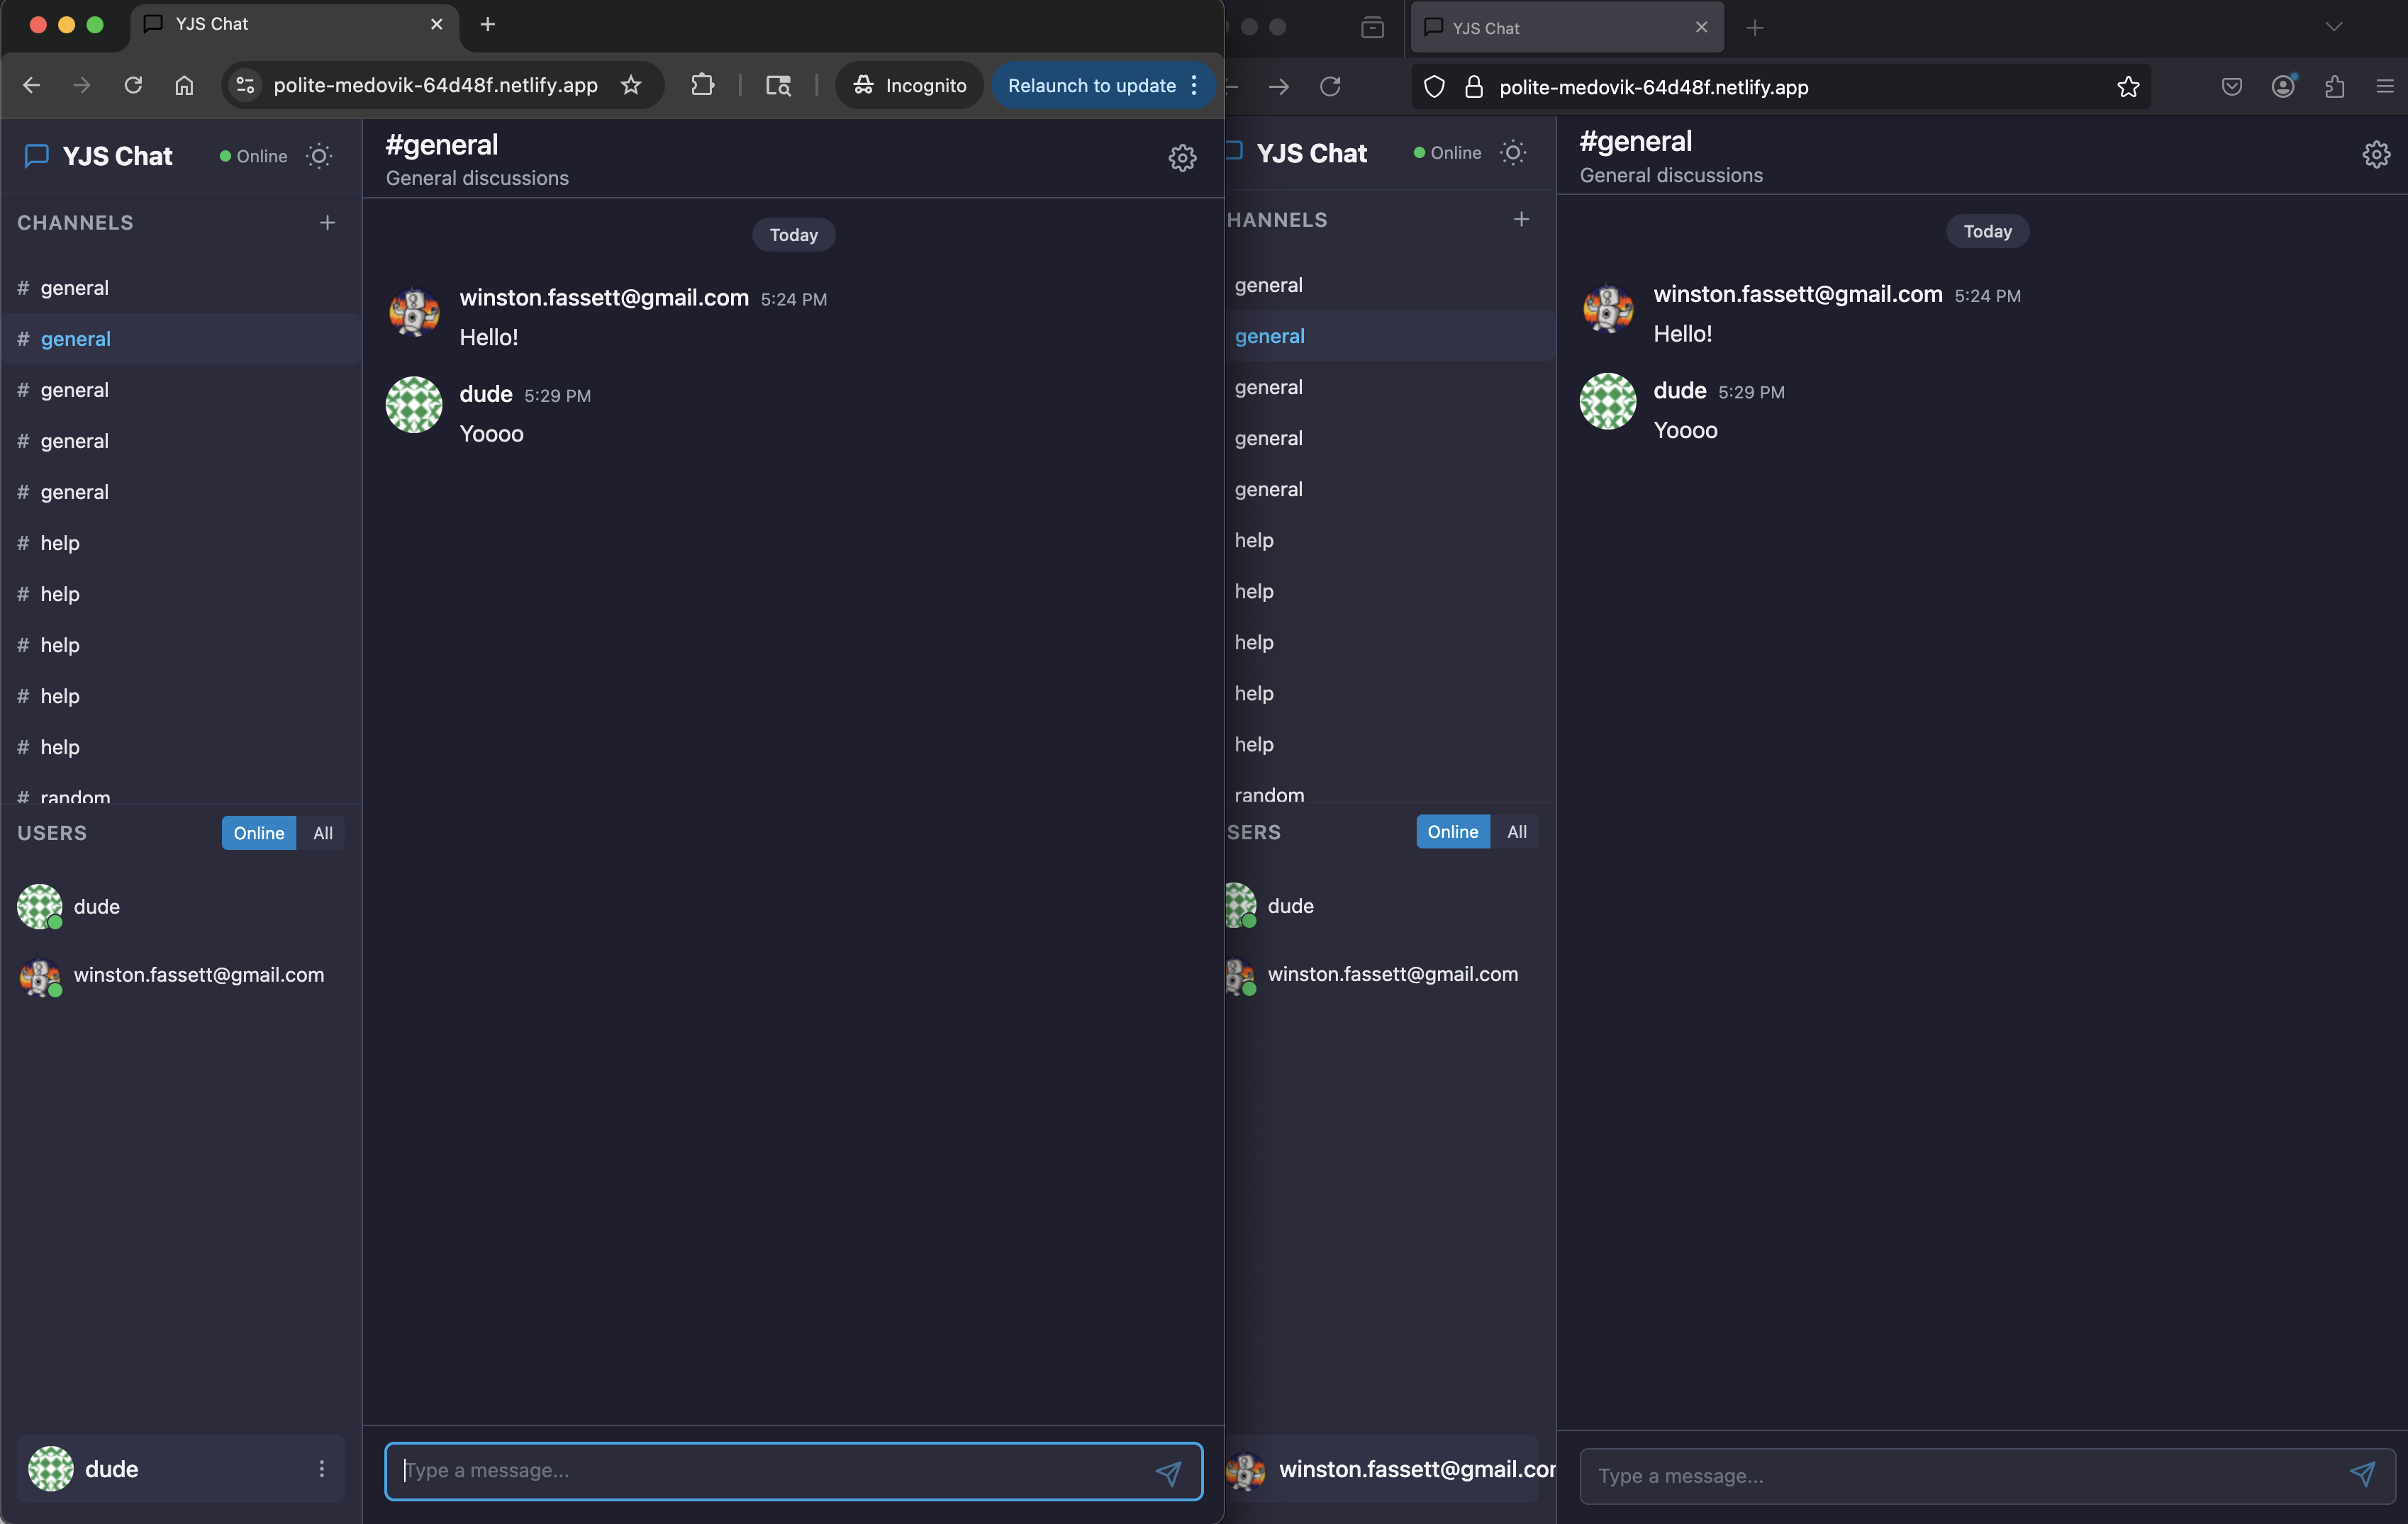Add new channel in left sidebar
The image size is (2408, 1524).
coord(327,223)
